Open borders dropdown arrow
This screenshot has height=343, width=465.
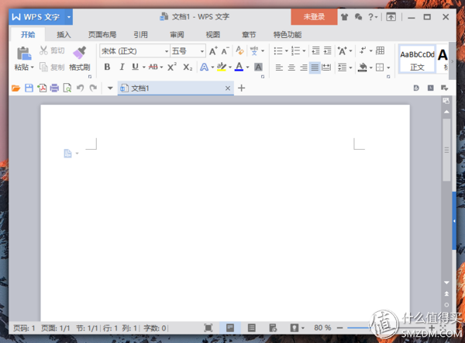point(388,68)
